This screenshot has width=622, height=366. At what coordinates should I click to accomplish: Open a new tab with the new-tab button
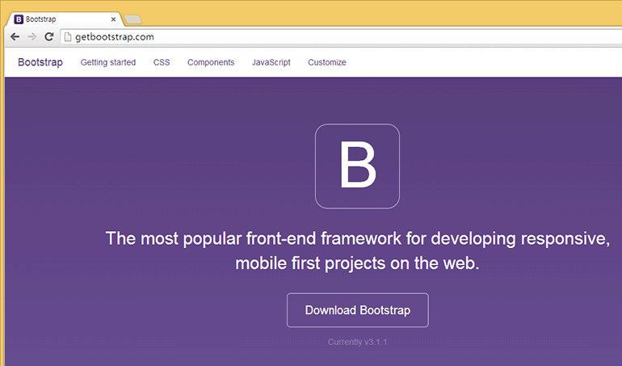(133, 19)
